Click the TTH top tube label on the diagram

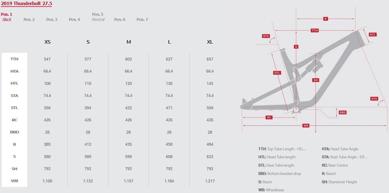coord(315,30)
